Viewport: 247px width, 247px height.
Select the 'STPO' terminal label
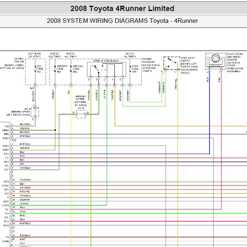tap(6, 205)
